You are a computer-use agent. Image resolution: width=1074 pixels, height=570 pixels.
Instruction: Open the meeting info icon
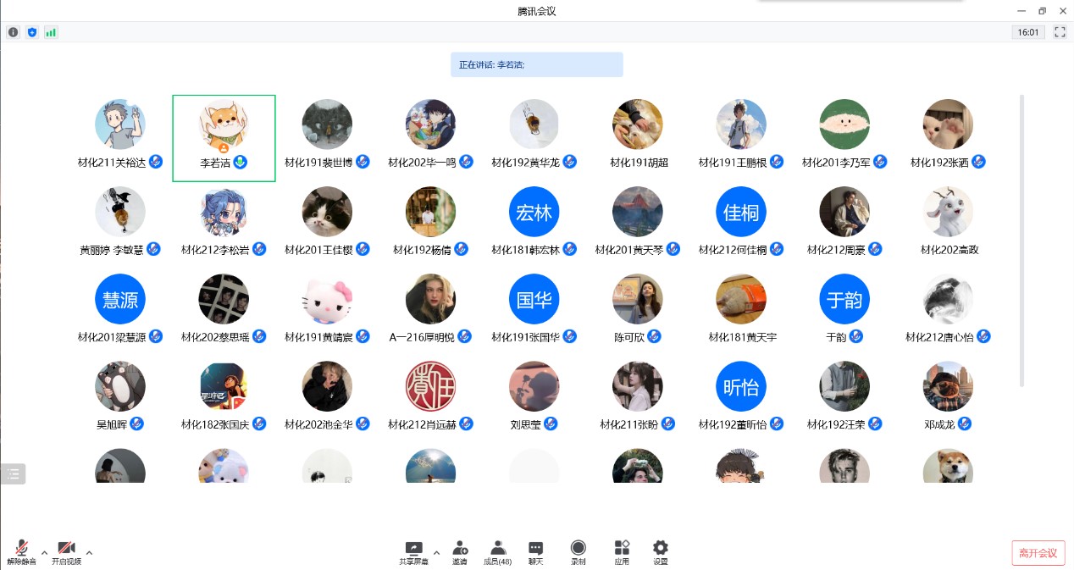pos(13,32)
